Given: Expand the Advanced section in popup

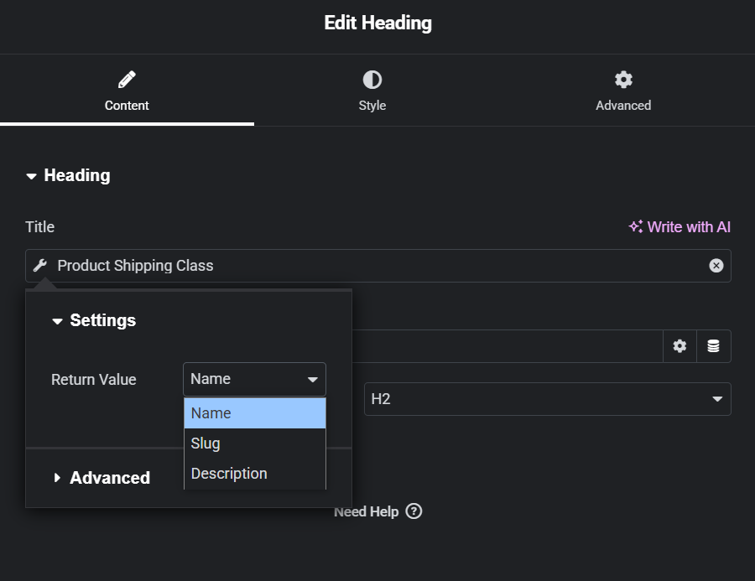Looking at the screenshot, I should point(102,478).
